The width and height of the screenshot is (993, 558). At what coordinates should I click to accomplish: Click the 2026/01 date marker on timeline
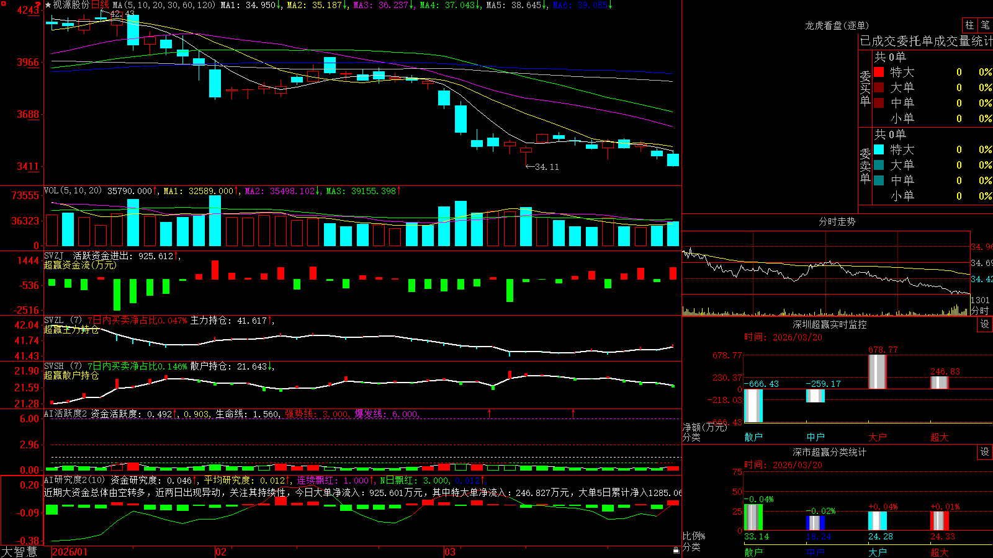coord(70,552)
